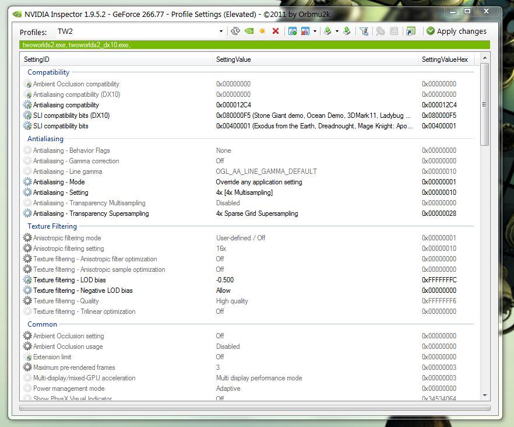Click the gear icon beside Texture filtering - LOD bias
The width and height of the screenshot is (514, 427).
(27, 280)
